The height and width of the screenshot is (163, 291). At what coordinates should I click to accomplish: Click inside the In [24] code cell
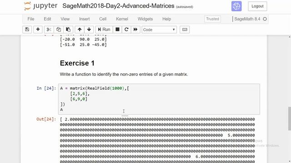[159, 99]
